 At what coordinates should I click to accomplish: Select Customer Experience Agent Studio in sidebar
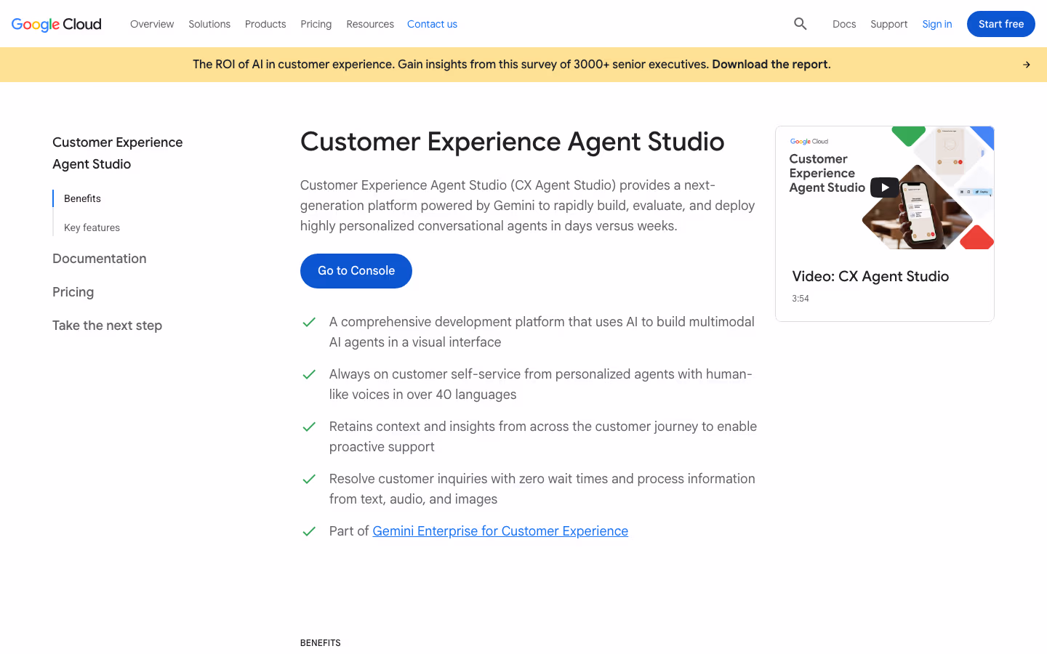[118, 153]
